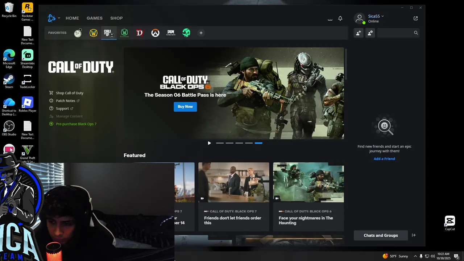
Task: Open Streamlabs Desktop shortcut
Action: tap(28, 59)
